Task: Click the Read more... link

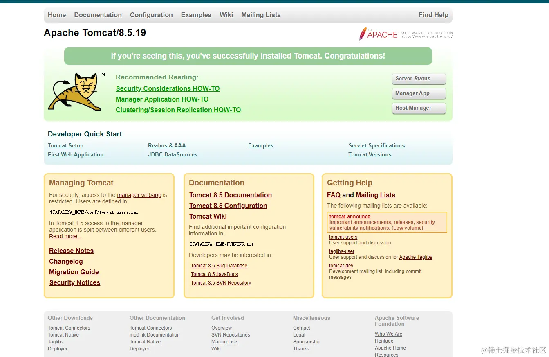Action: pyautogui.click(x=65, y=236)
